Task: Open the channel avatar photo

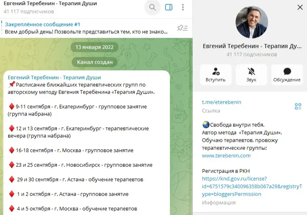Action: pos(251,22)
